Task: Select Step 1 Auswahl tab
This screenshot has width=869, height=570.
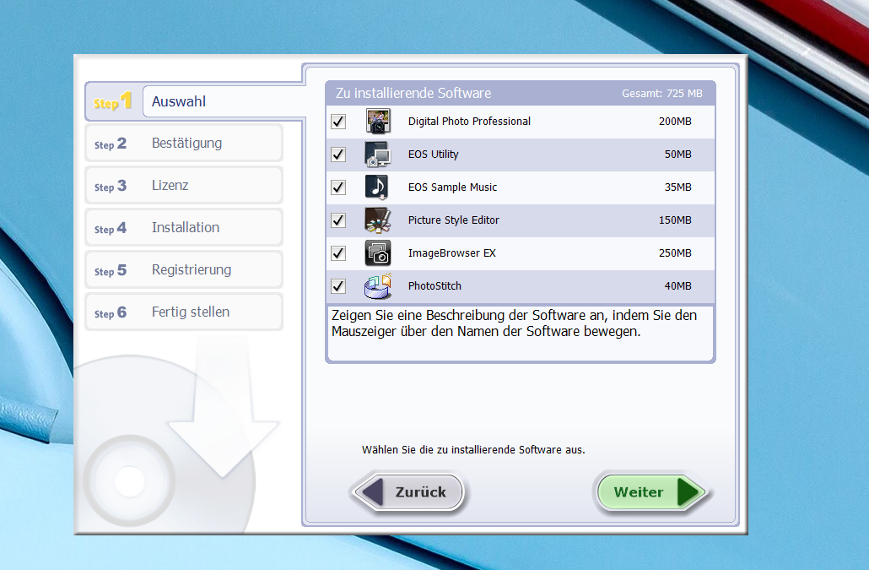Action: point(194,101)
